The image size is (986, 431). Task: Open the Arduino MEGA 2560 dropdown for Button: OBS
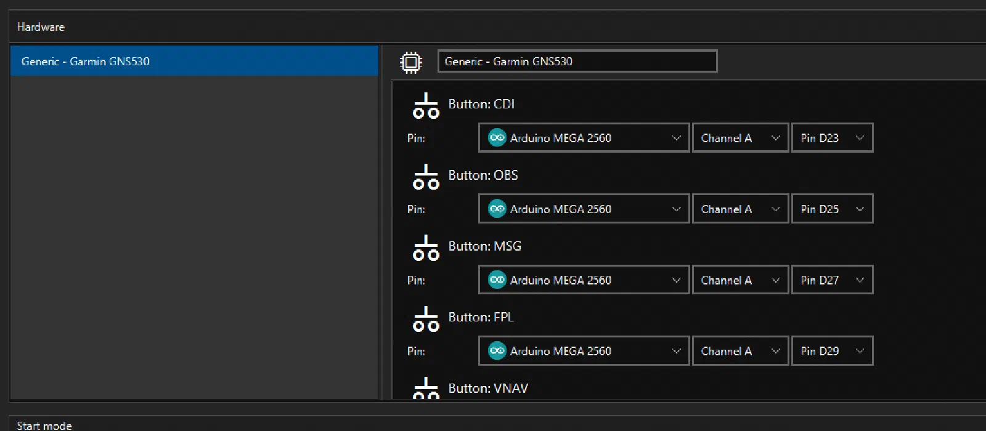click(584, 209)
